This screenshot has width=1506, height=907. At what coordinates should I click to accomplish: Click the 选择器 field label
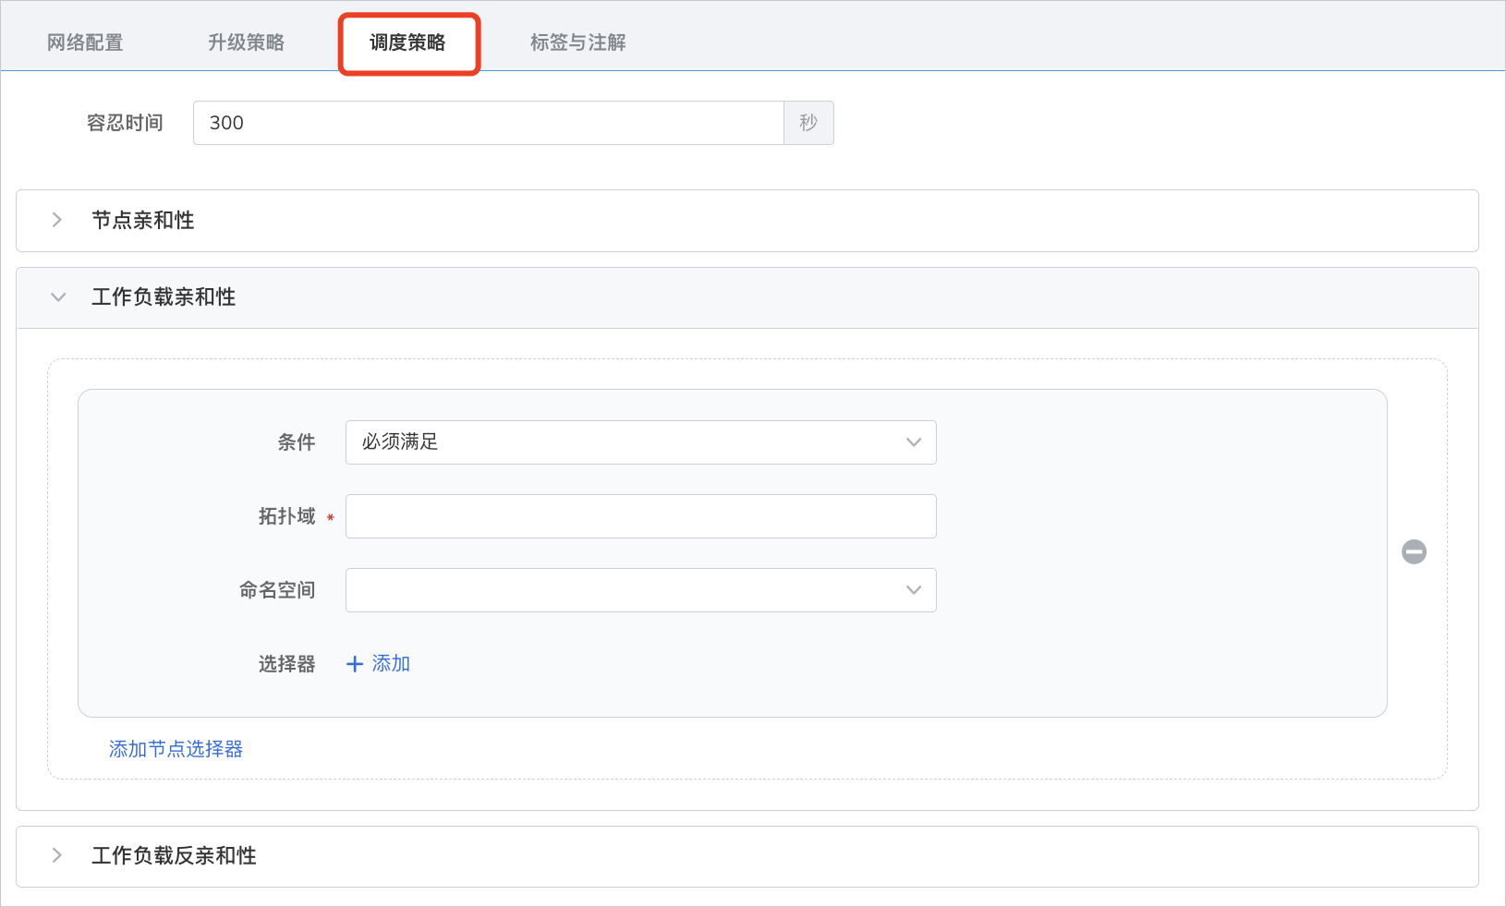287,664
